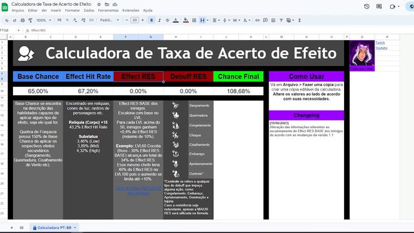
Task: Open the comments panel
Action: (379, 6)
